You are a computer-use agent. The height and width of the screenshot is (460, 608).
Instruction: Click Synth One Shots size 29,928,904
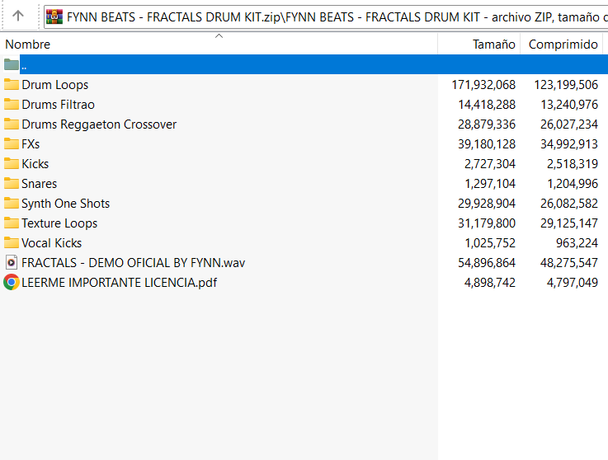487,203
